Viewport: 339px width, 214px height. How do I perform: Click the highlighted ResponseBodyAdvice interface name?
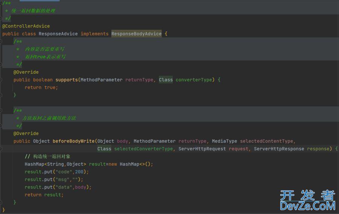click(x=136, y=34)
